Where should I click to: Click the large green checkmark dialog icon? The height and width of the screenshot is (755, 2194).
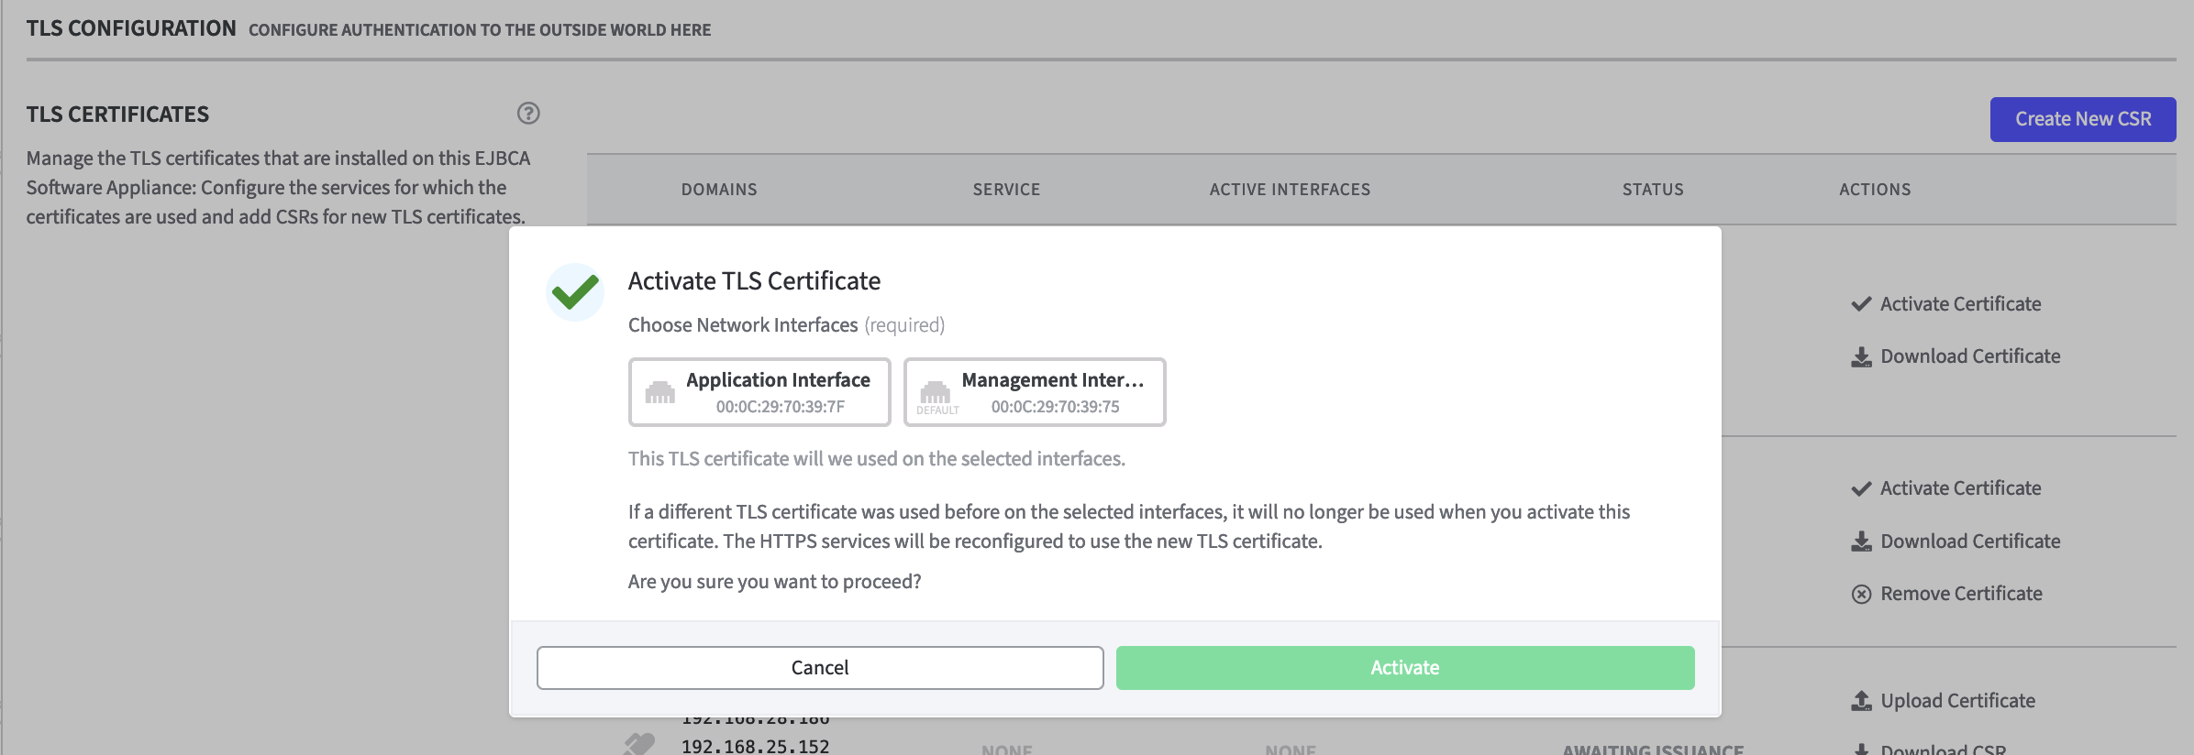(x=575, y=292)
